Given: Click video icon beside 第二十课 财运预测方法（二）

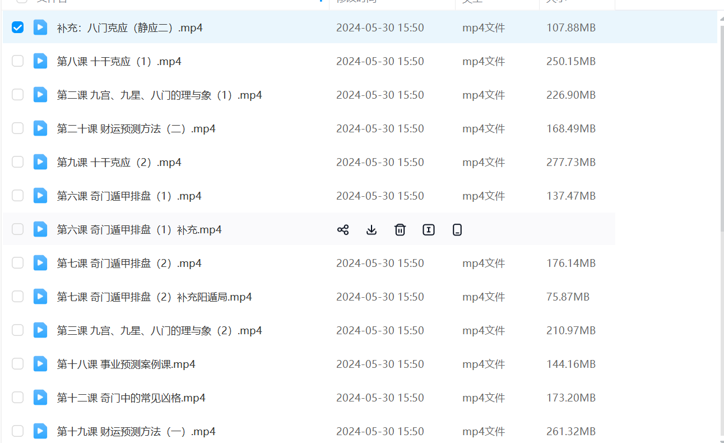Looking at the screenshot, I should 40,128.
